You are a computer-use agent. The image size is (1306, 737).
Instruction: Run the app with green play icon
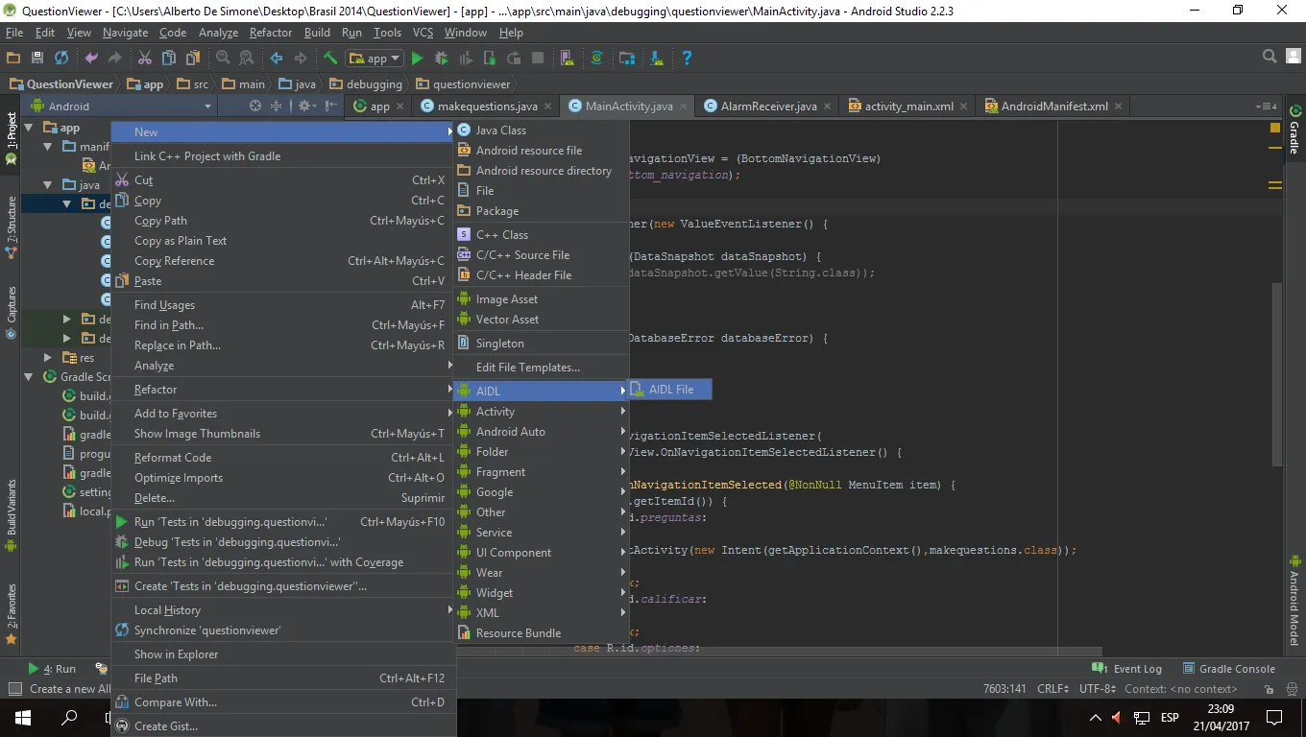coord(417,59)
